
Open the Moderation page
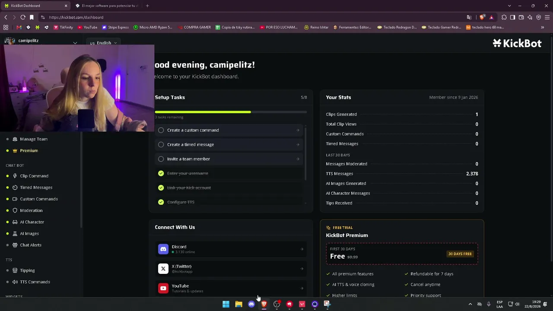[31, 210]
